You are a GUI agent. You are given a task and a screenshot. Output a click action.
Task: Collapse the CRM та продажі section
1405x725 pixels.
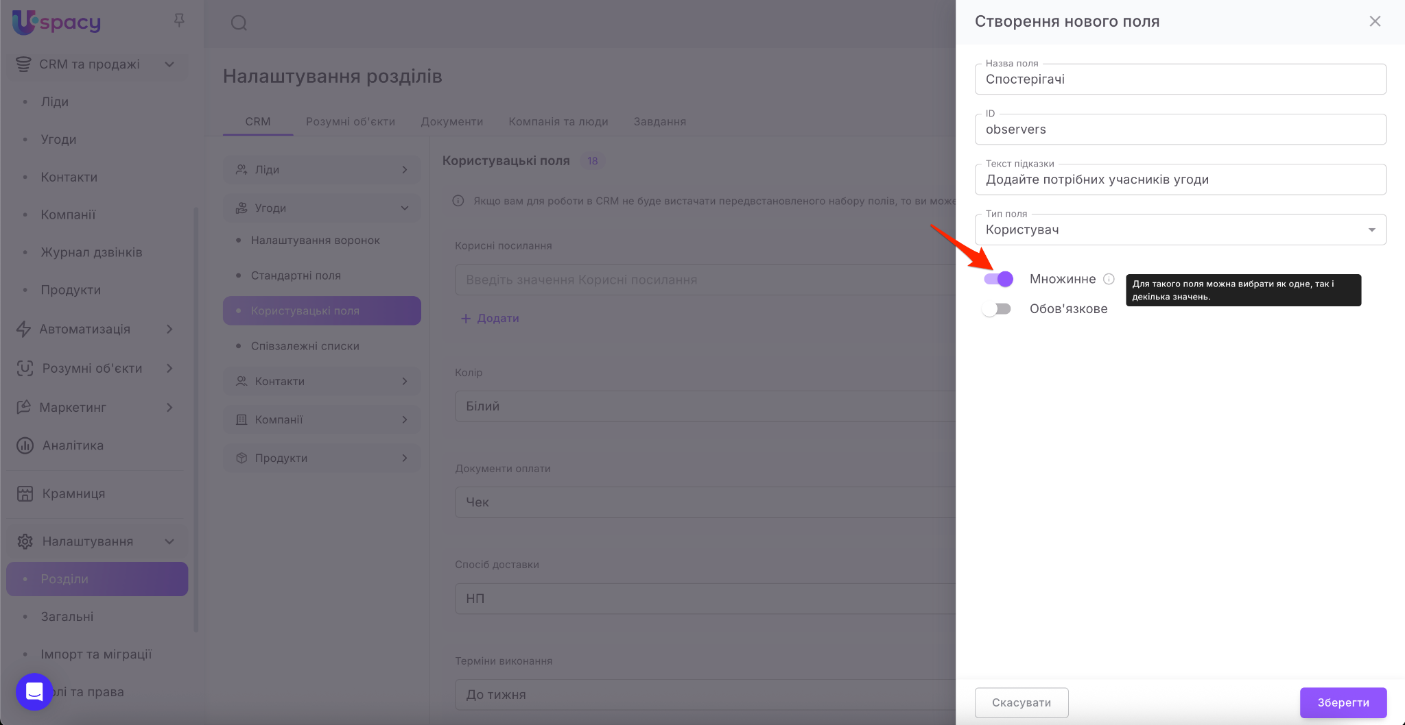point(169,64)
